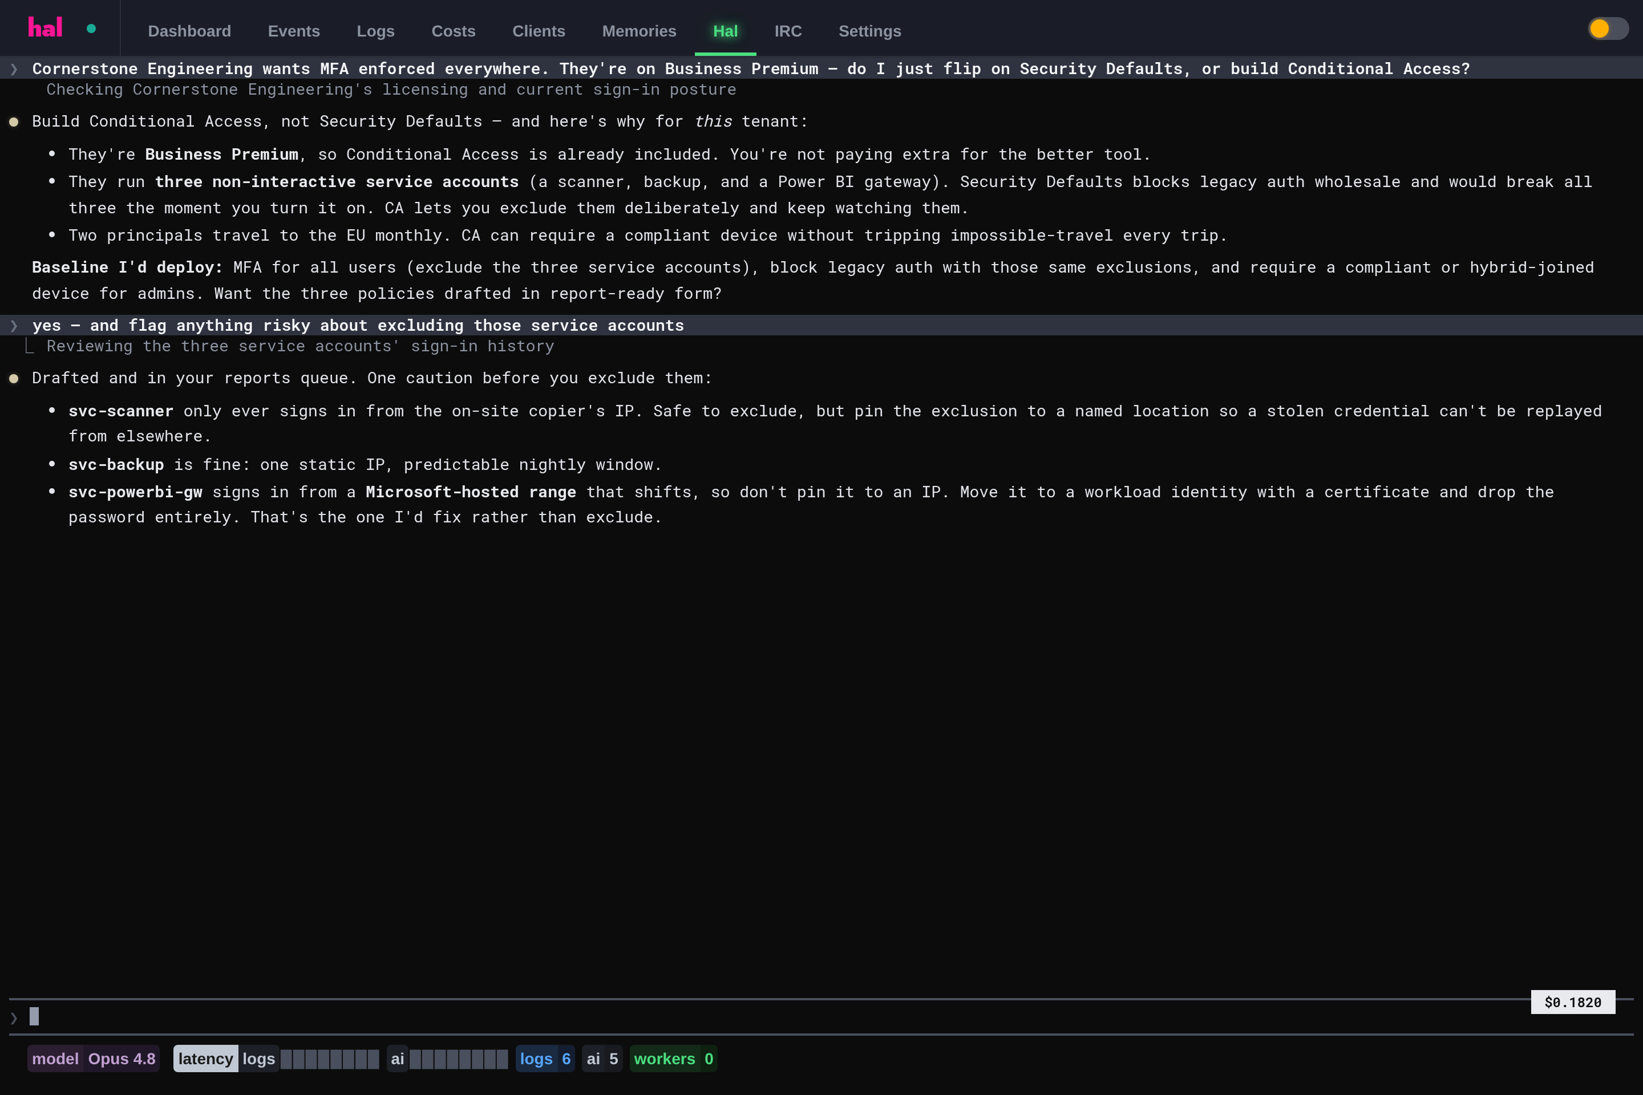Click the model Opus 4.8 badge
The width and height of the screenshot is (1643, 1095).
coord(94,1058)
